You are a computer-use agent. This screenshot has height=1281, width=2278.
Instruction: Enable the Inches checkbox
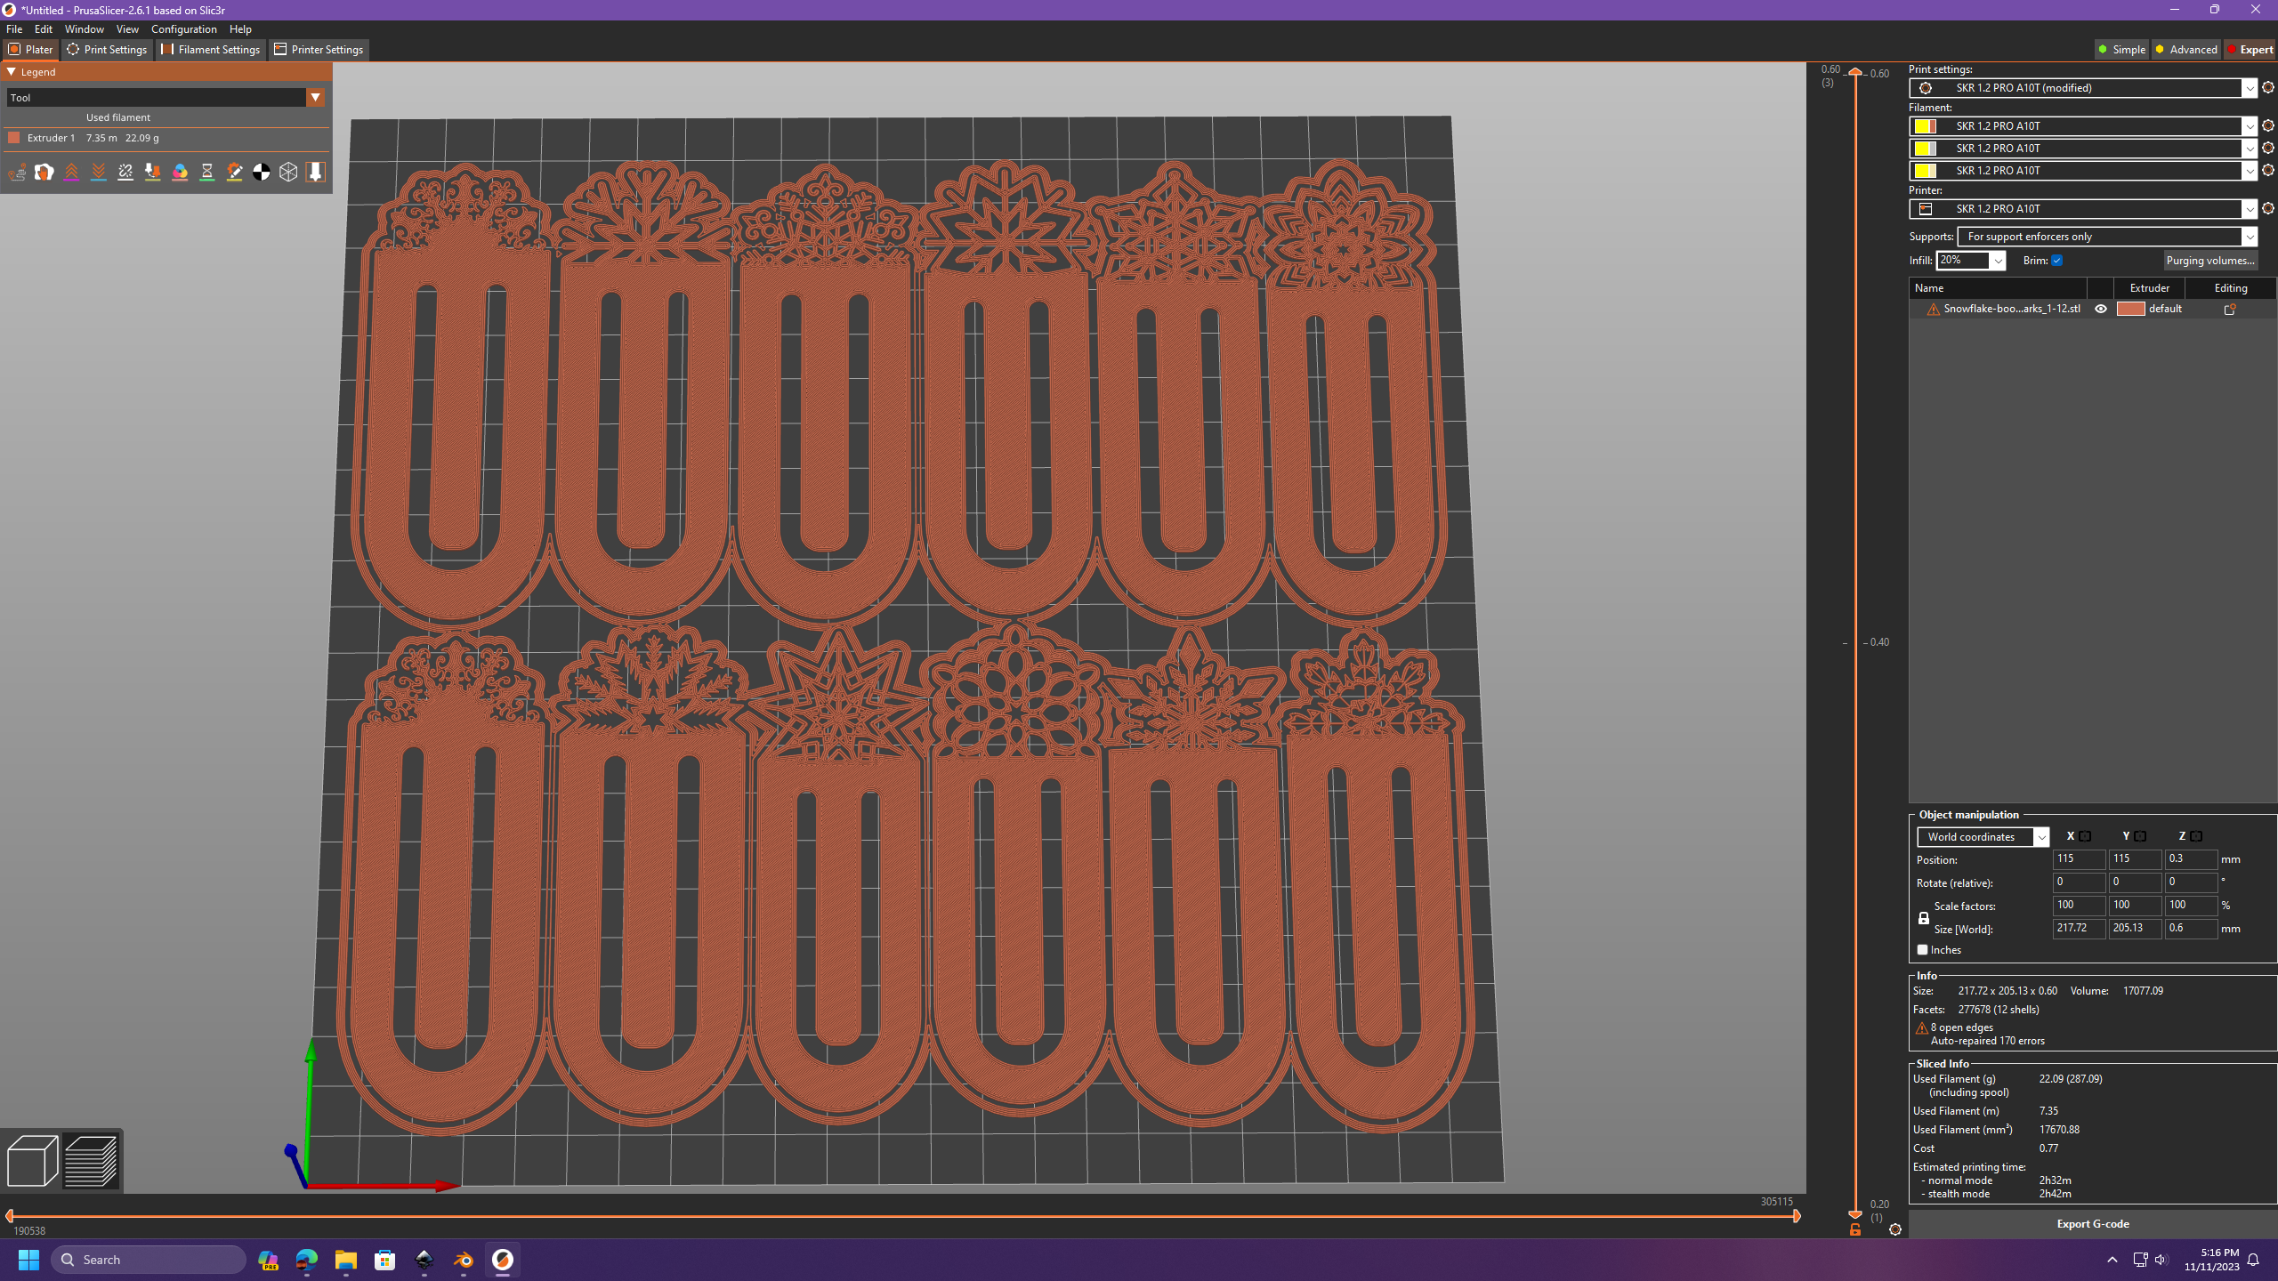1922,950
